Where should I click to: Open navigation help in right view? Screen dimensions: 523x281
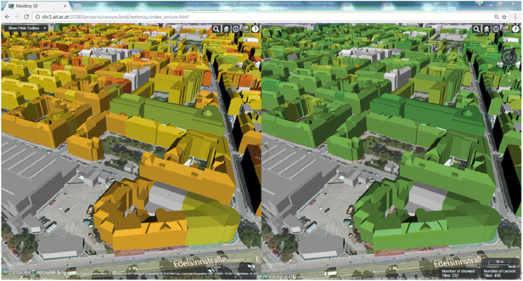coord(515,29)
